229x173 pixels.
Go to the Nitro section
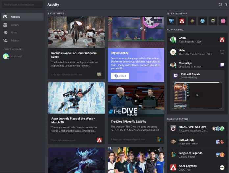pyautogui.click(x=14, y=32)
